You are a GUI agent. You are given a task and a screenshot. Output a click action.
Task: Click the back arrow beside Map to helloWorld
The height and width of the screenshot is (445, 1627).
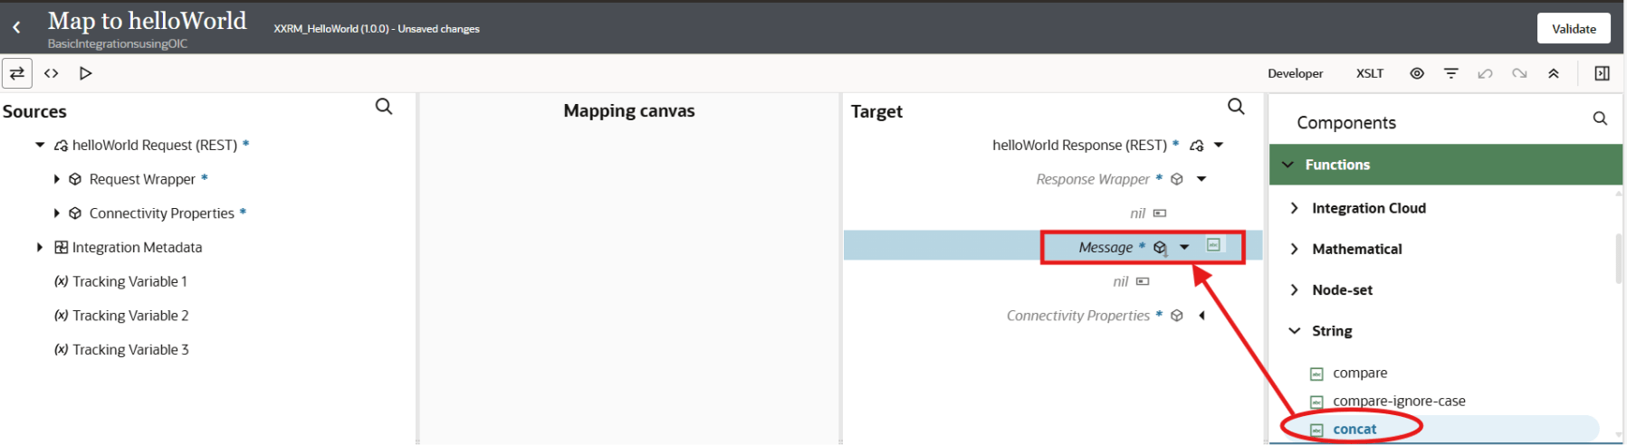point(16,28)
